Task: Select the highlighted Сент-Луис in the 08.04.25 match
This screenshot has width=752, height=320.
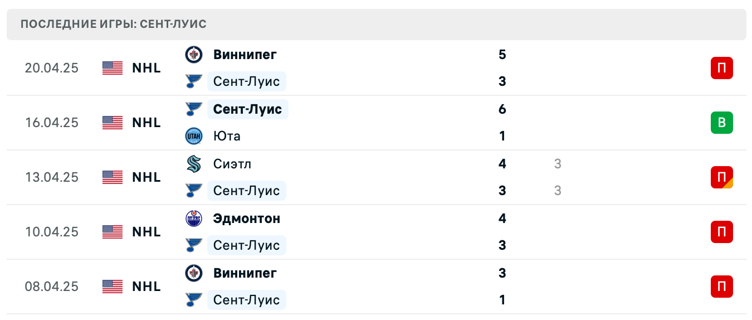Action: pos(246,300)
